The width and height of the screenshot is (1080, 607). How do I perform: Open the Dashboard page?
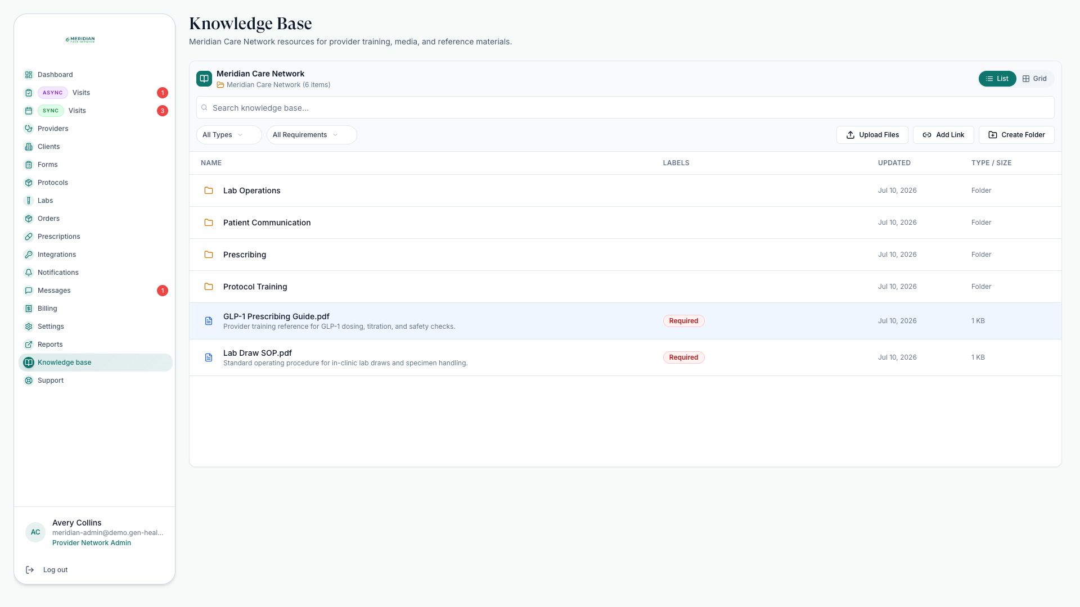pyautogui.click(x=96, y=75)
